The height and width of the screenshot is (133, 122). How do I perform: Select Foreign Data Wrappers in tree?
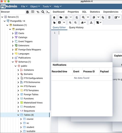(x=29, y=50)
